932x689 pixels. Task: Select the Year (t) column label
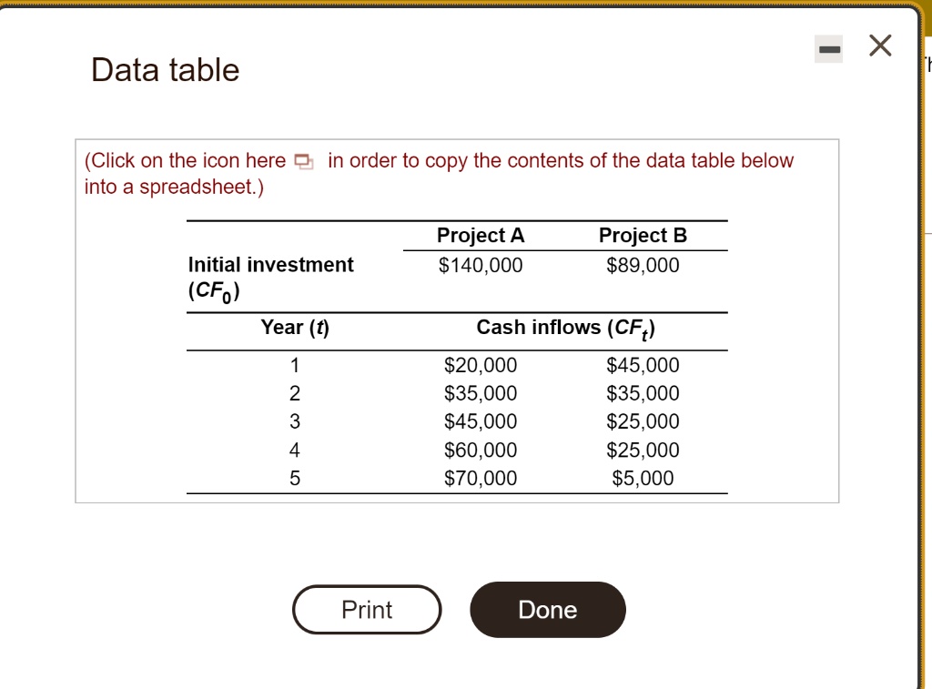pos(295,328)
